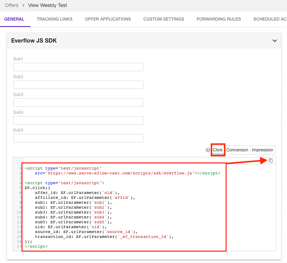Click the breadcrumb chevron separator
The height and width of the screenshot is (263, 287).
23,5
